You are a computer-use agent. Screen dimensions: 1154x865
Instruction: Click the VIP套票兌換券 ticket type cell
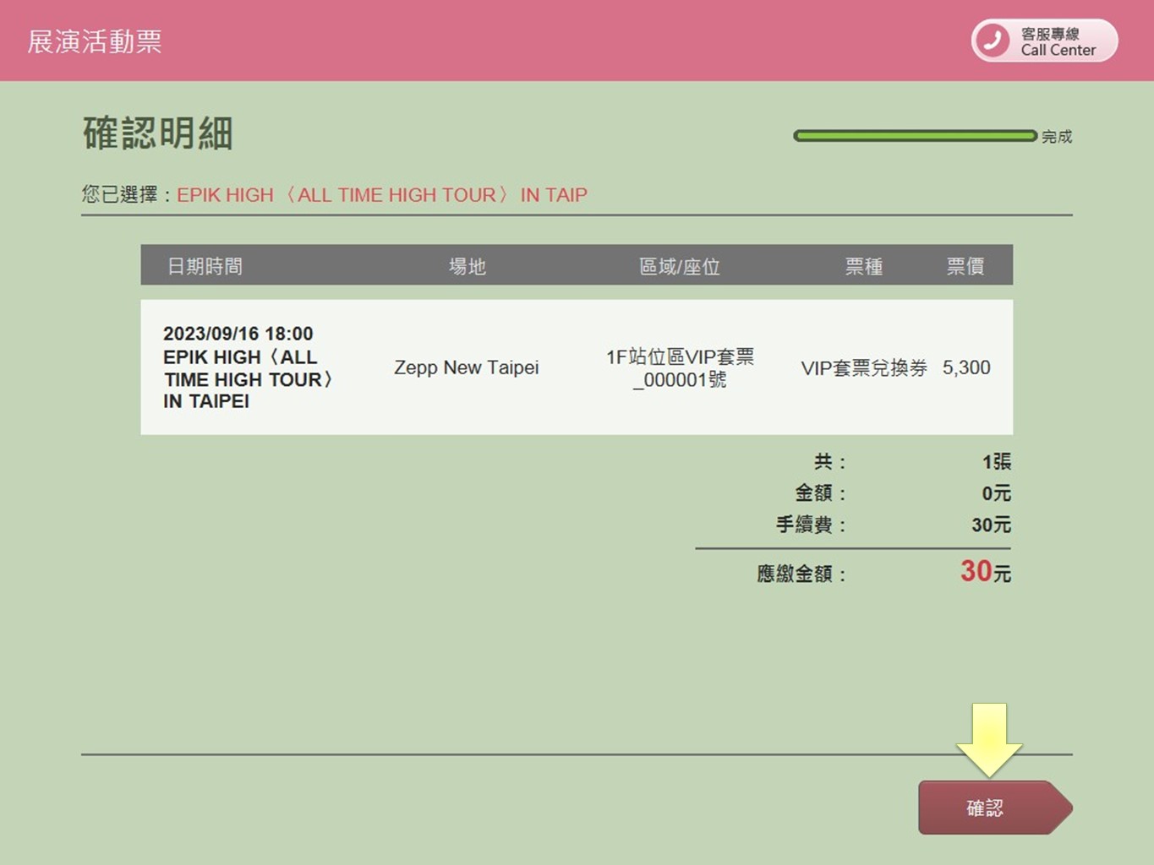(x=863, y=367)
